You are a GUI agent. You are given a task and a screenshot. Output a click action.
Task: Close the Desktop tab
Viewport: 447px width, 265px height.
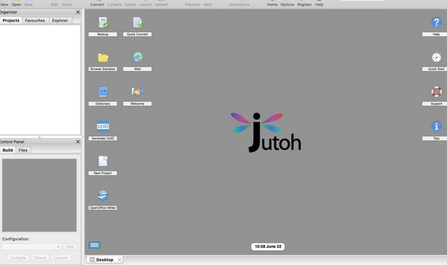(x=120, y=259)
